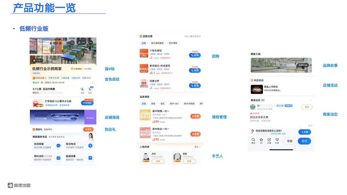347x195 pixels.
Task: Click the 到店礼 orange icon
Action: coord(34,129)
